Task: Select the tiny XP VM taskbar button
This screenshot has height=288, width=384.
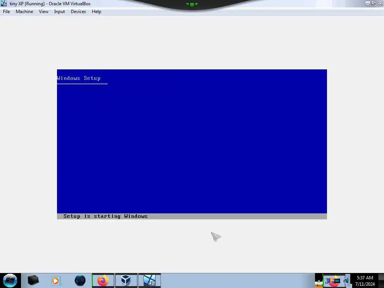Action: point(149,280)
